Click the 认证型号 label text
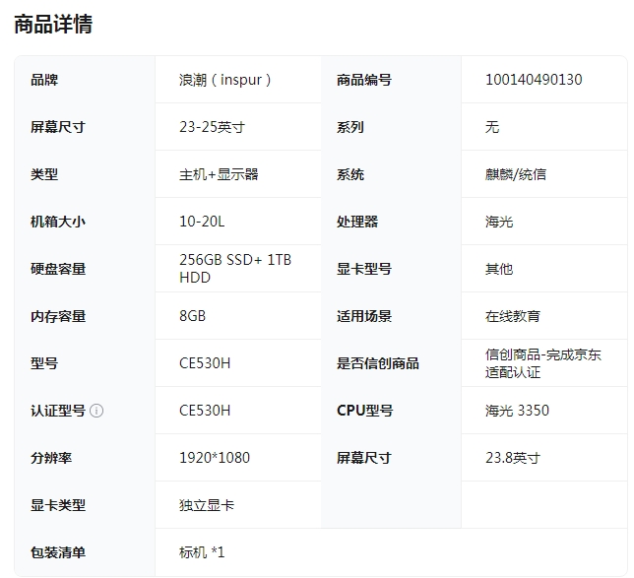The width and height of the screenshot is (634, 578). [x=58, y=411]
